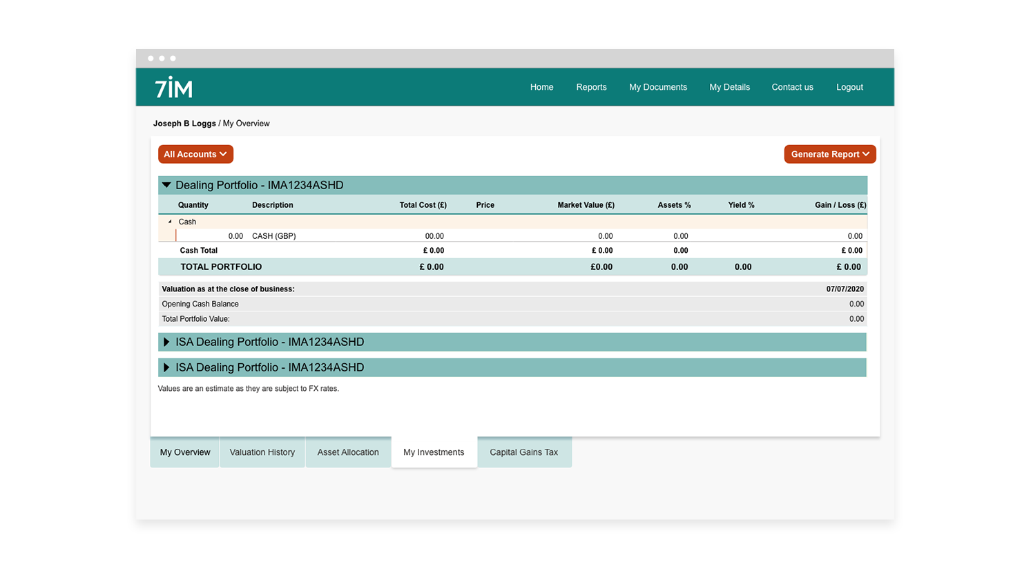This screenshot has width=1022, height=580.
Task: Open the Generate Report dropdown
Action: [x=829, y=154]
